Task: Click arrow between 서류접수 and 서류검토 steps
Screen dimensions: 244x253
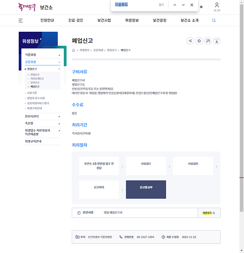Action: 169,166
